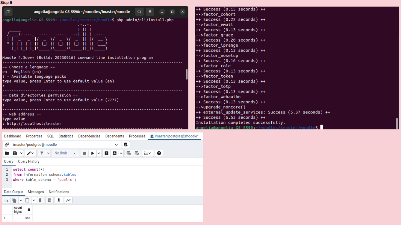Click the '-->factor_webauthn' line in right terminal
The image size is (401, 225).
pos(218,97)
